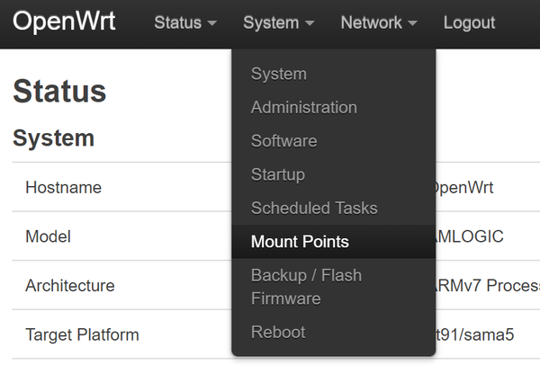Click the Architecture row label
Image resolution: width=540 pixels, height=365 pixels.
pyautogui.click(x=70, y=286)
